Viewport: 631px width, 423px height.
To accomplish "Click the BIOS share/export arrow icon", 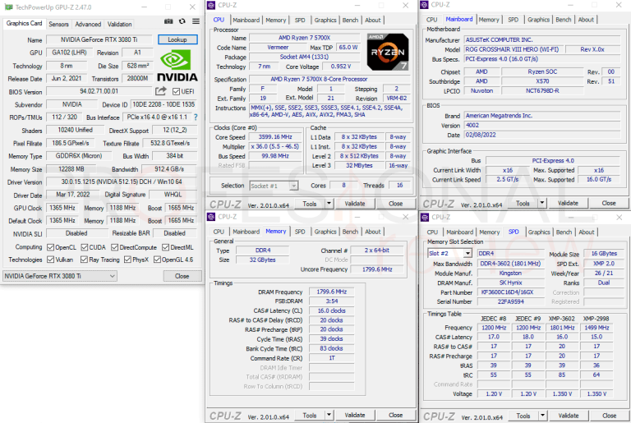I will click(160, 91).
